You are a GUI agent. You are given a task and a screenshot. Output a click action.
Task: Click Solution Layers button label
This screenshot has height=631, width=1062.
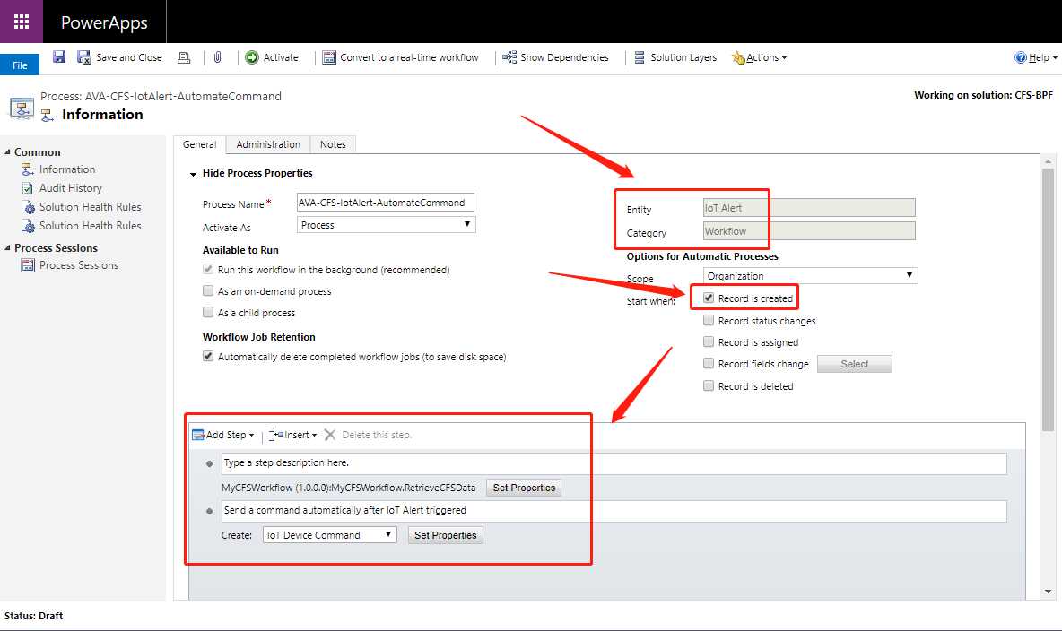pos(683,57)
